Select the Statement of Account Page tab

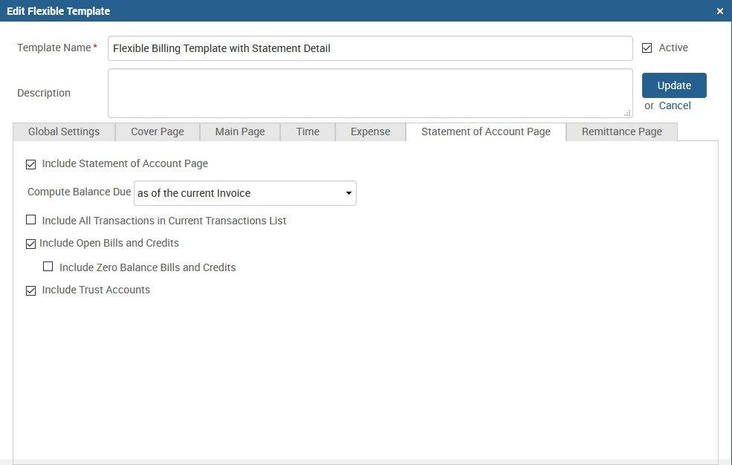pyautogui.click(x=485, y=131)
